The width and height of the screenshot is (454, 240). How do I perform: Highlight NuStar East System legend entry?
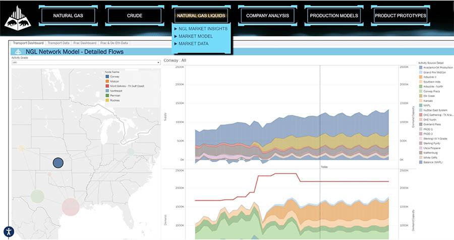click(433, 110)
